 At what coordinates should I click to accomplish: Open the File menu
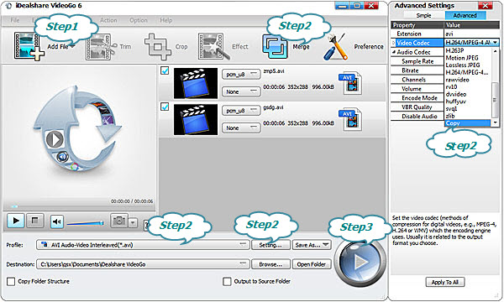15,20
